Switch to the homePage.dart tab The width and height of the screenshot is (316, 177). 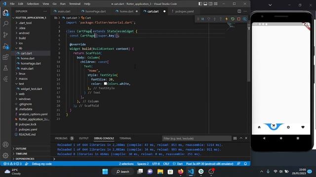point(95,11)
